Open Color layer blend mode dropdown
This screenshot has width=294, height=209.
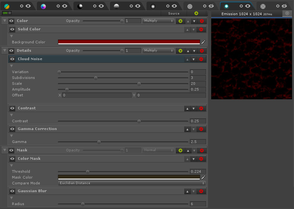coord(158,21)
